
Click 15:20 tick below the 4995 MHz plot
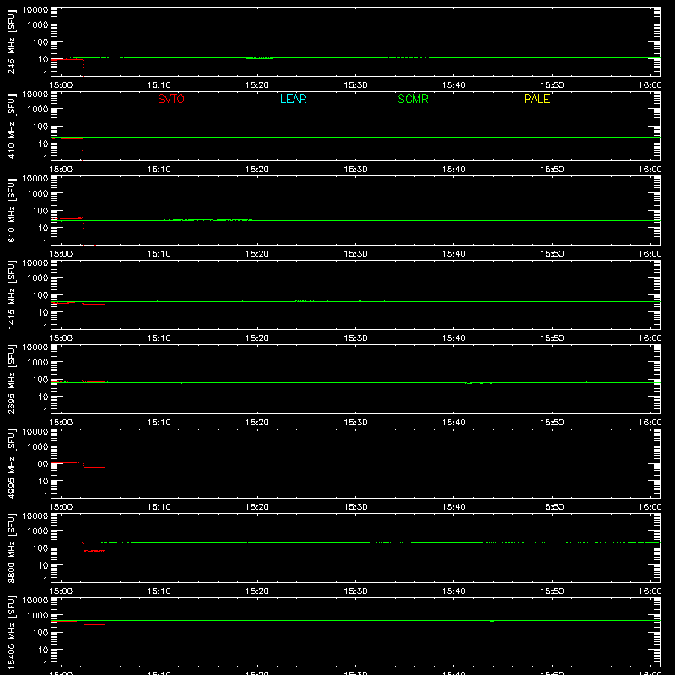257,507
